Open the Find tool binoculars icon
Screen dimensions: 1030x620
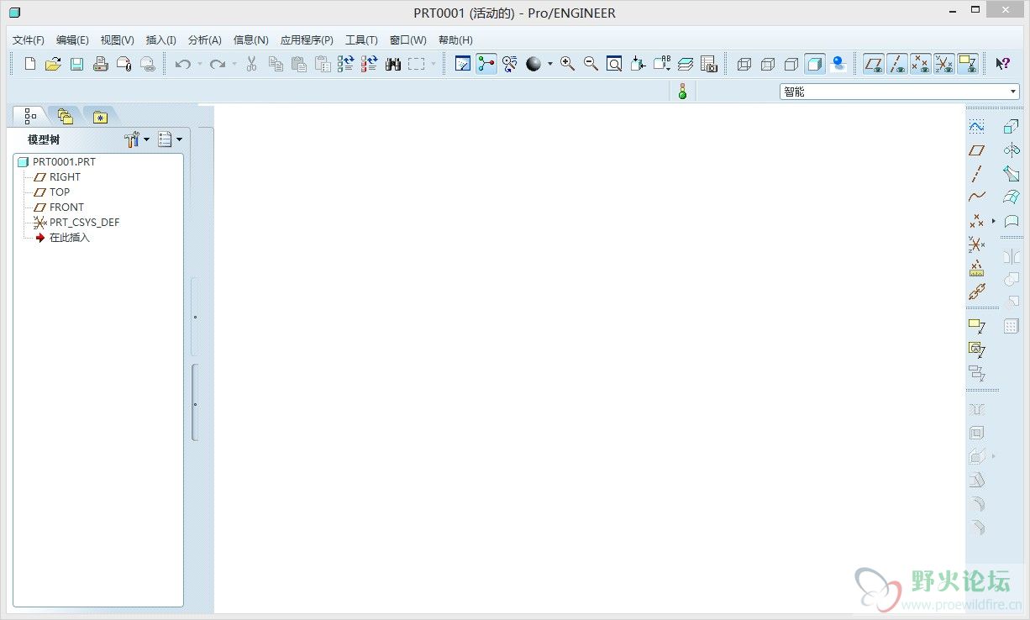pos(392,64)
